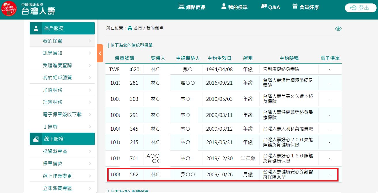Select 電子保單簽收下載 in sidebar
378x193 pixels.
click(62, 115)
